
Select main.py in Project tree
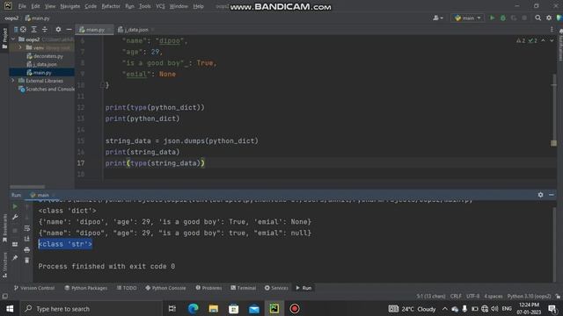click(x=39, y=72)
